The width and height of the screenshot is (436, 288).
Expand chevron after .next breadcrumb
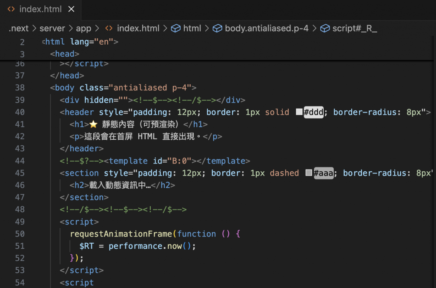pyautogui.click(x=34, y=28)
